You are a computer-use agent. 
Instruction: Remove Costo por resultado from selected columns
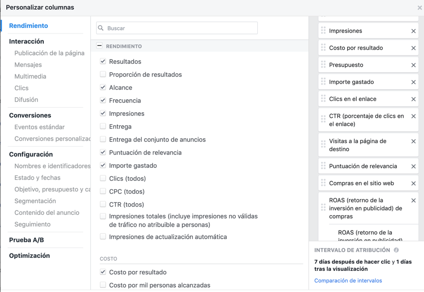pos(413,48)
